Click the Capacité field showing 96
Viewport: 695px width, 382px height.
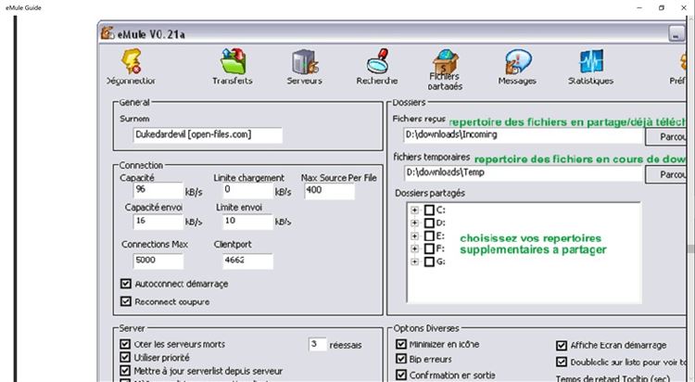pyautogui.click(x=158, y=190)
